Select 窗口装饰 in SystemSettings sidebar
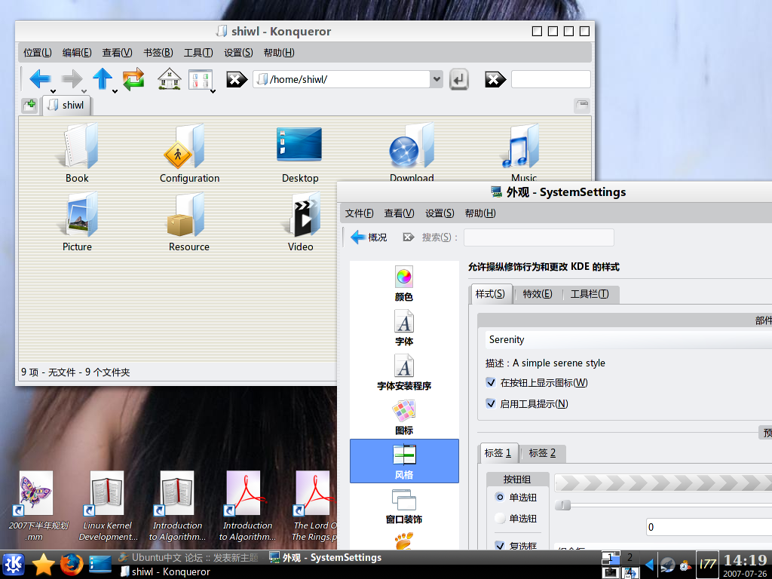 (x=404, y=506)
